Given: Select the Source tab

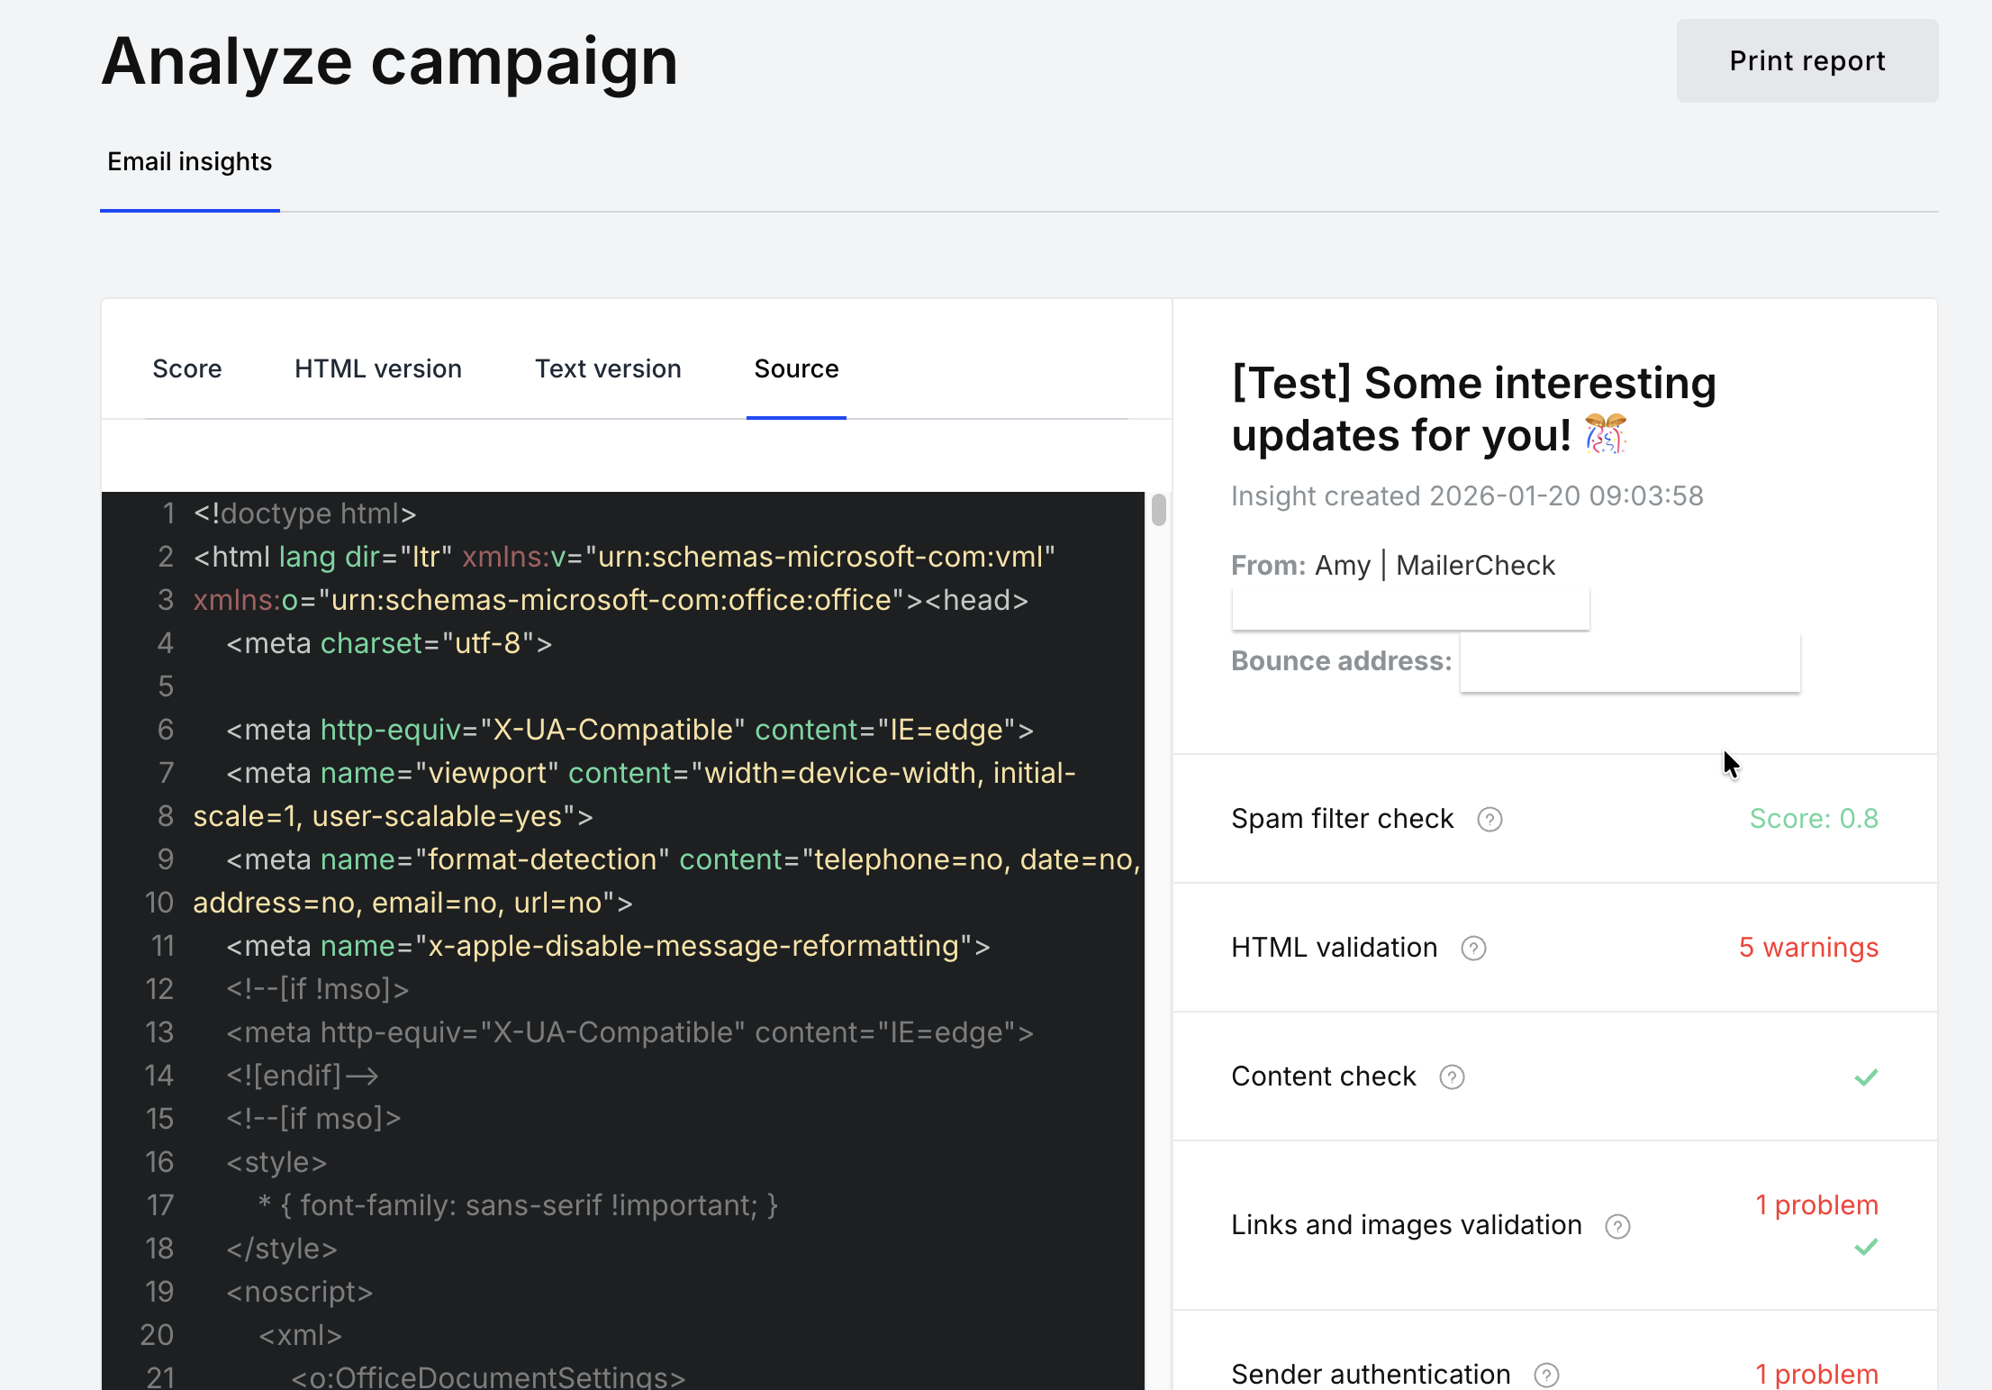Looking at the screenshot, I should pos(796,368).
